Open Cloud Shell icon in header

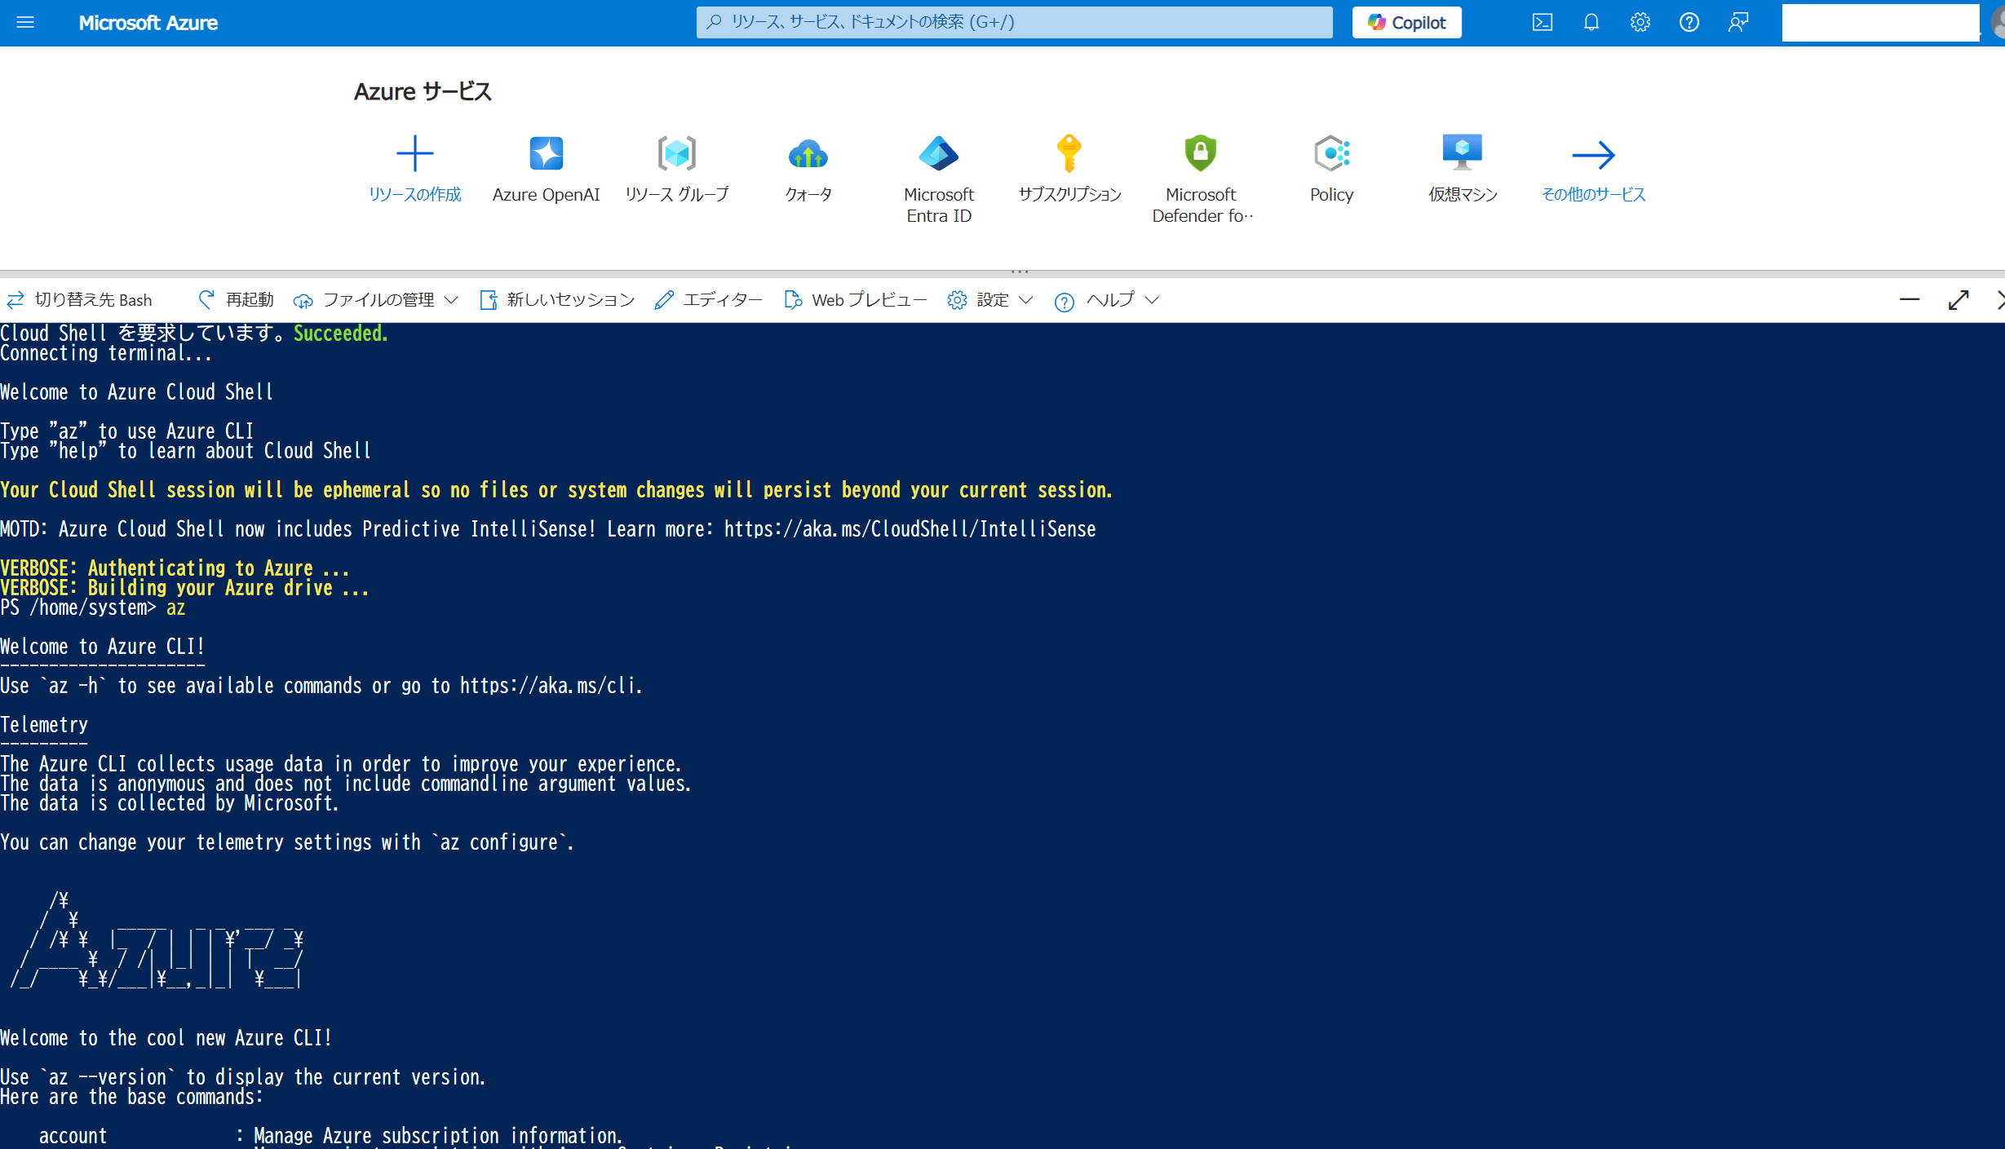click(x=1542, y=22)
